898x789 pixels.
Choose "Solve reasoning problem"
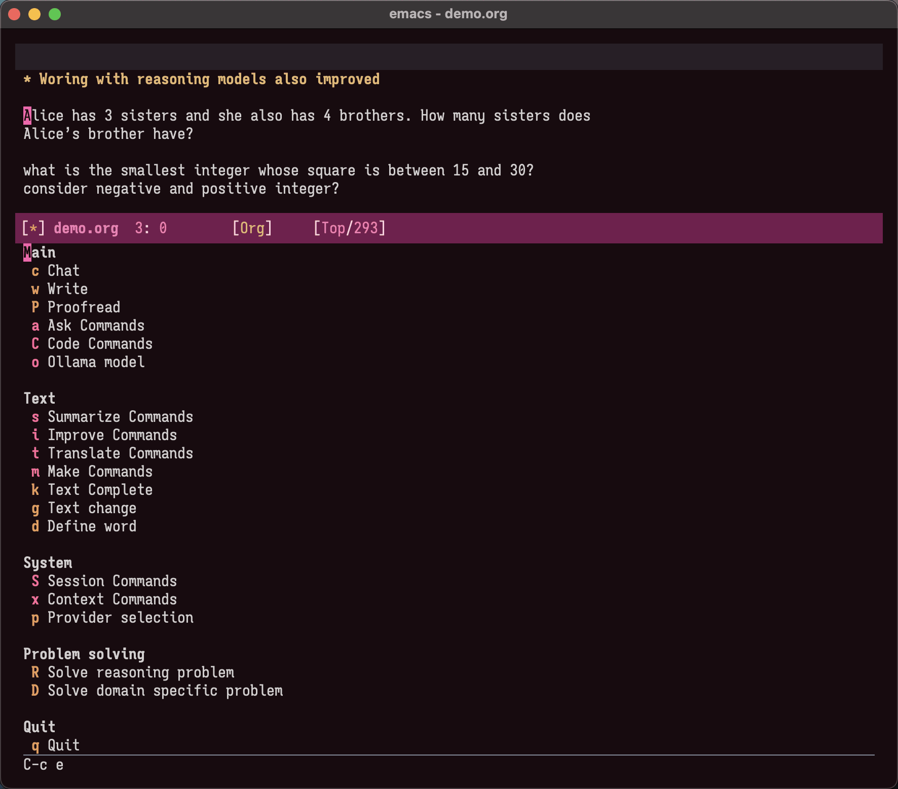click(x=140, y=672)
